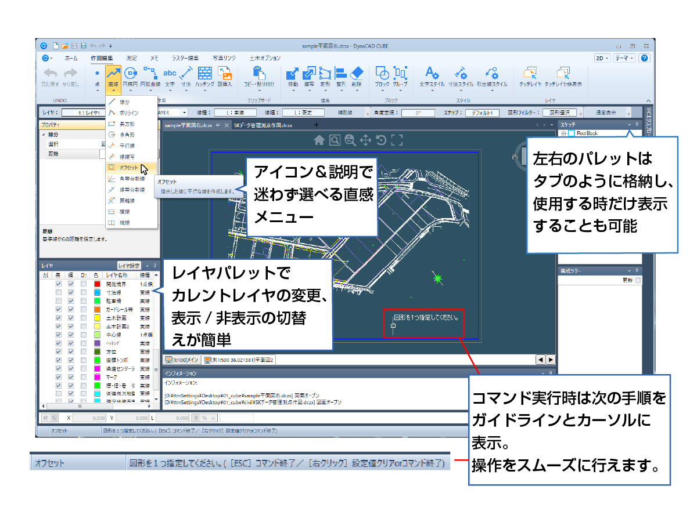The image size is (697, 522).
Task: Open the 2D view mode dropdown
Action: tap(602, 58)
